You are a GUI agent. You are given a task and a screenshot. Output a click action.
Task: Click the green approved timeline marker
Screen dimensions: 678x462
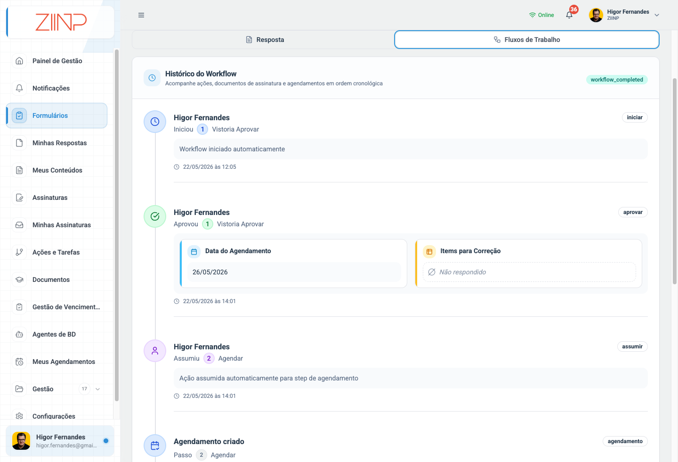coord(155,216)
